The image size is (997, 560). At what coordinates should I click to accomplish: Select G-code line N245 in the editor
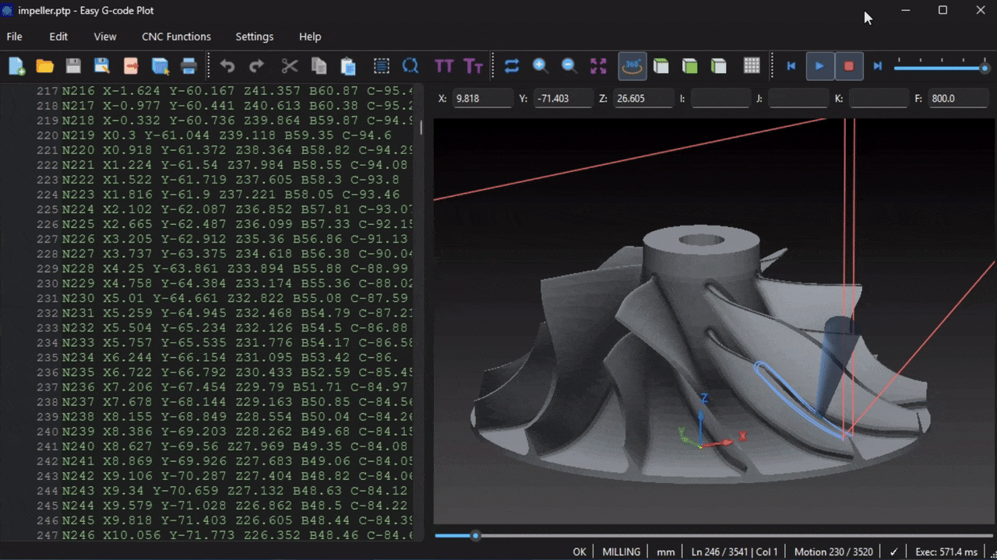[238, 520]
